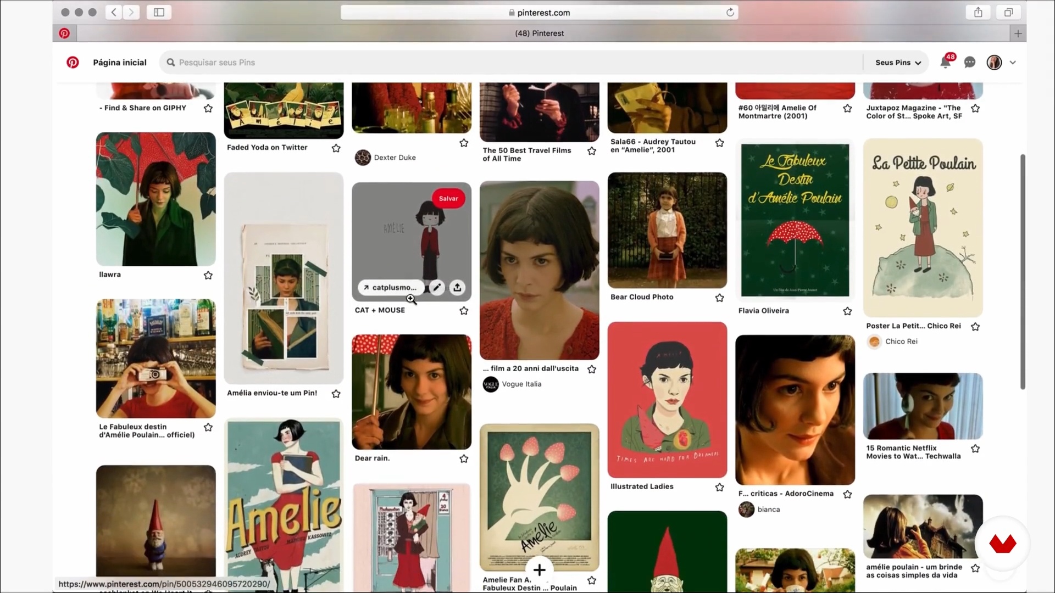Image resolution: width=1055 pixels, height=593 pixels.
Task: Open the Seus Pins filter dropdown
Action: pos(898,62)
